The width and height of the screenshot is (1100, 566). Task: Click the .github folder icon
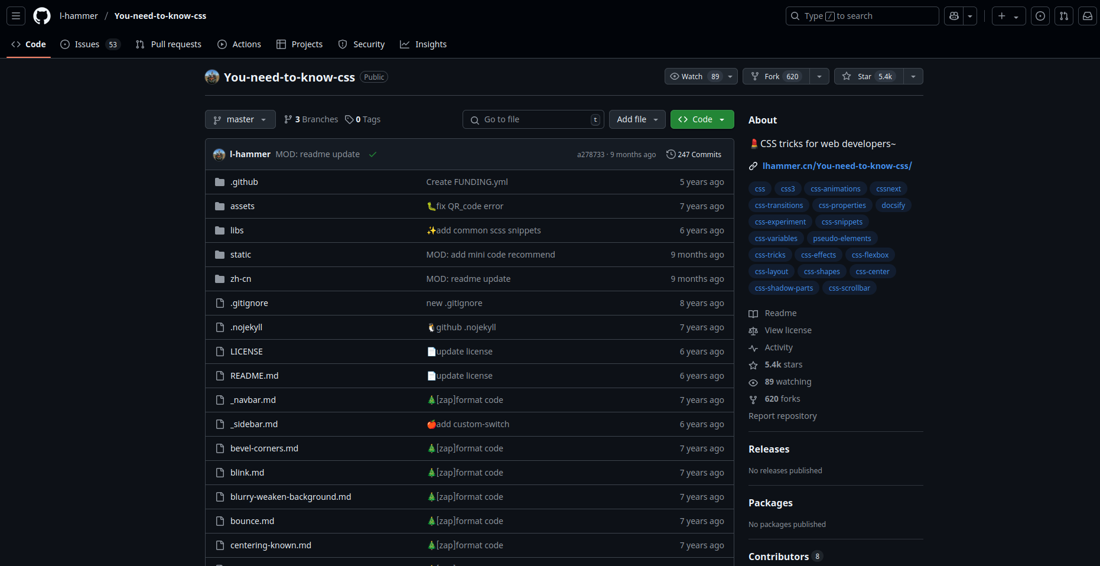coord(220,182)
